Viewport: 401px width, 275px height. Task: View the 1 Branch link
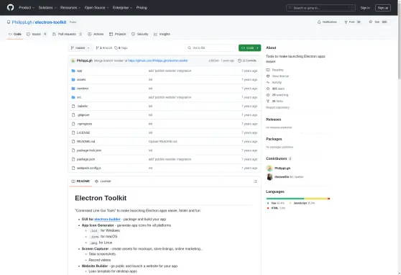104,48
